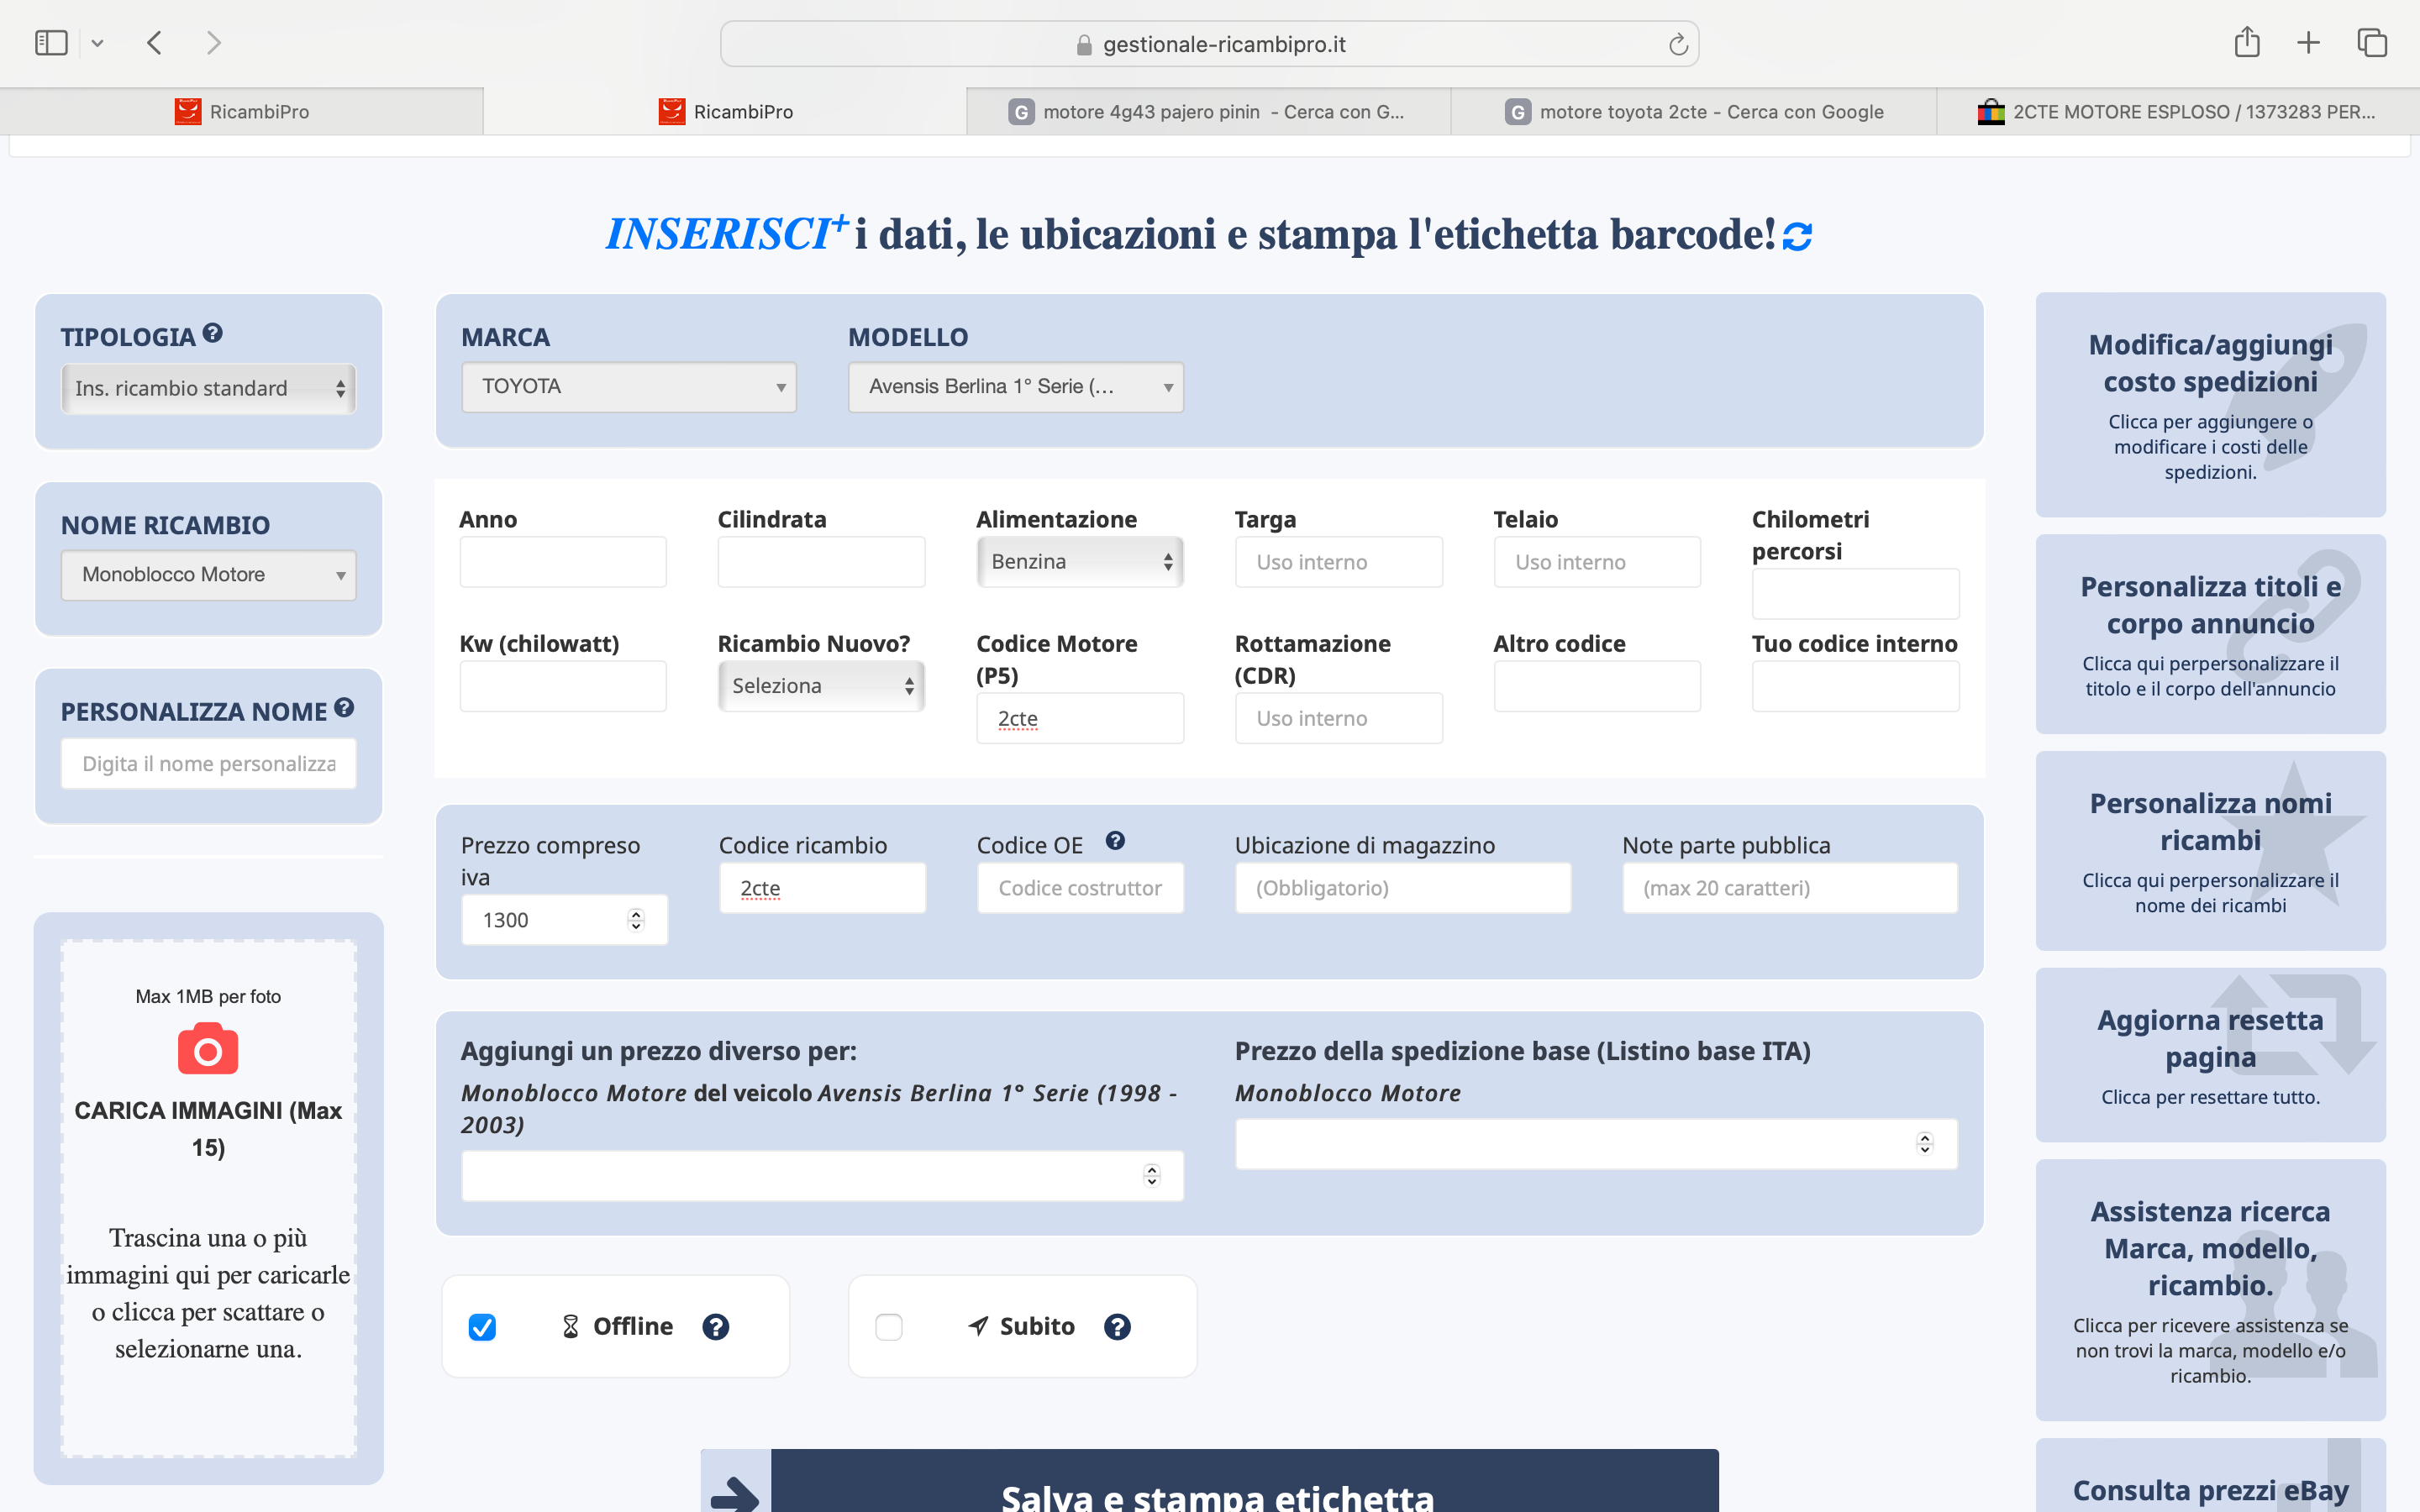Open help icon next to Offline

pos(716,1327)
